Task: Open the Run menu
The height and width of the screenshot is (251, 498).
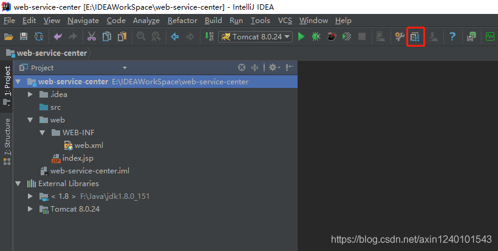Action: pos(236,21)
